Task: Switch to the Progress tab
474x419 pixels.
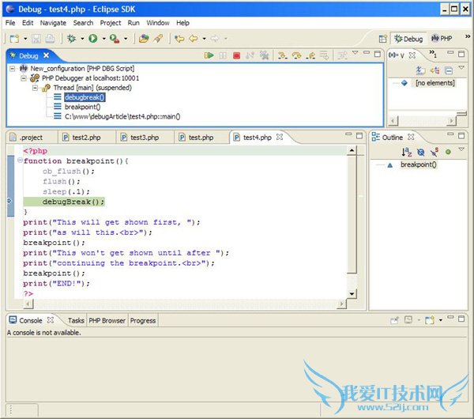Action: tap(143, 320)
